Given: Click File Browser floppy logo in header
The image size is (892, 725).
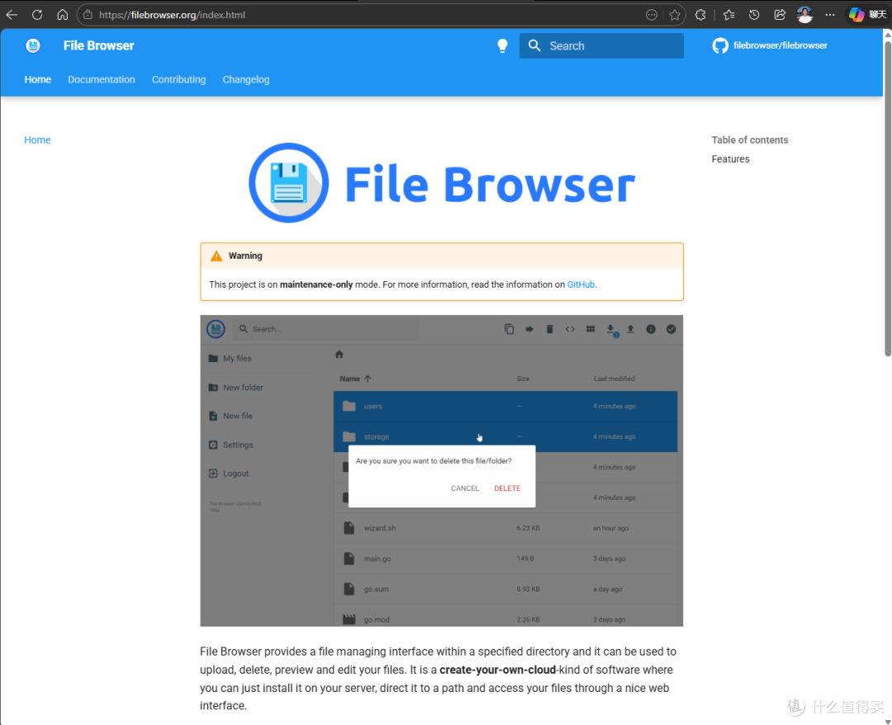Looking at the screenshot, I should (33, 45).
